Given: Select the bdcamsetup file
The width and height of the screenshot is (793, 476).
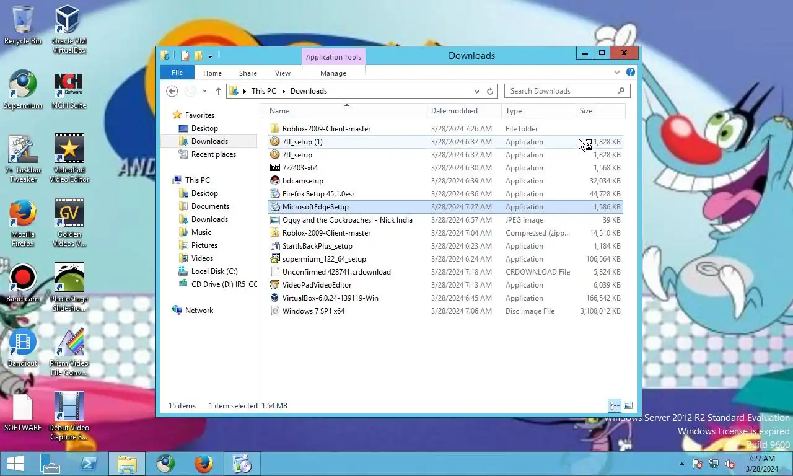Looking at the screenshot, I should [x=445, y=181].
